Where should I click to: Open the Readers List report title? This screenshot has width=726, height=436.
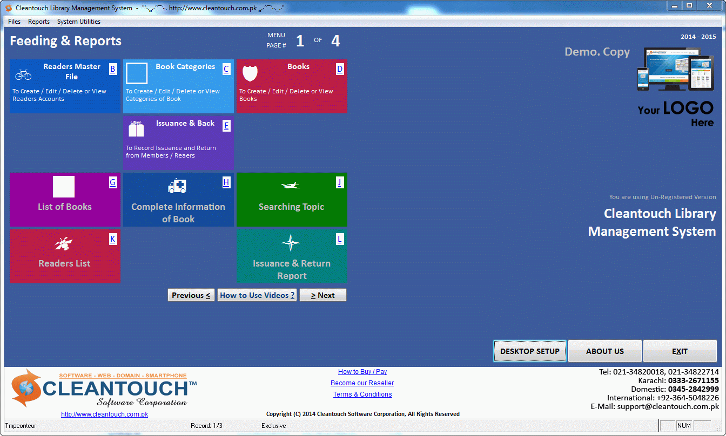coord(64,264)
